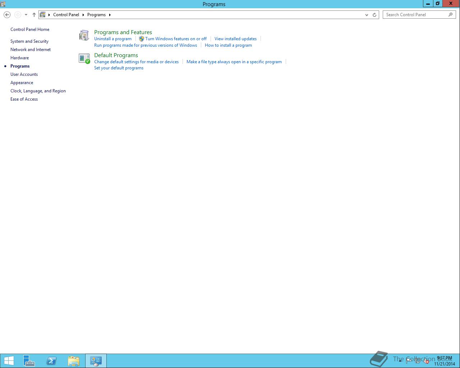Click the muted speaker tray icon

tap(426, 361)
